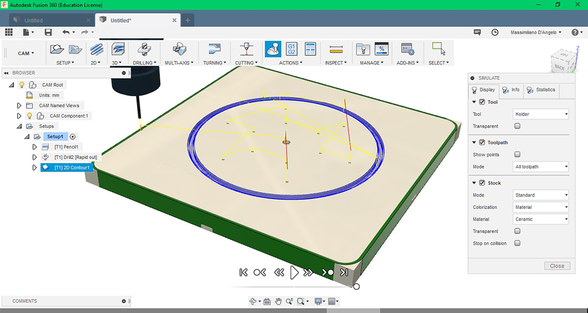Open the help question mark menu

pyautogui.click(x=577, y=32)
